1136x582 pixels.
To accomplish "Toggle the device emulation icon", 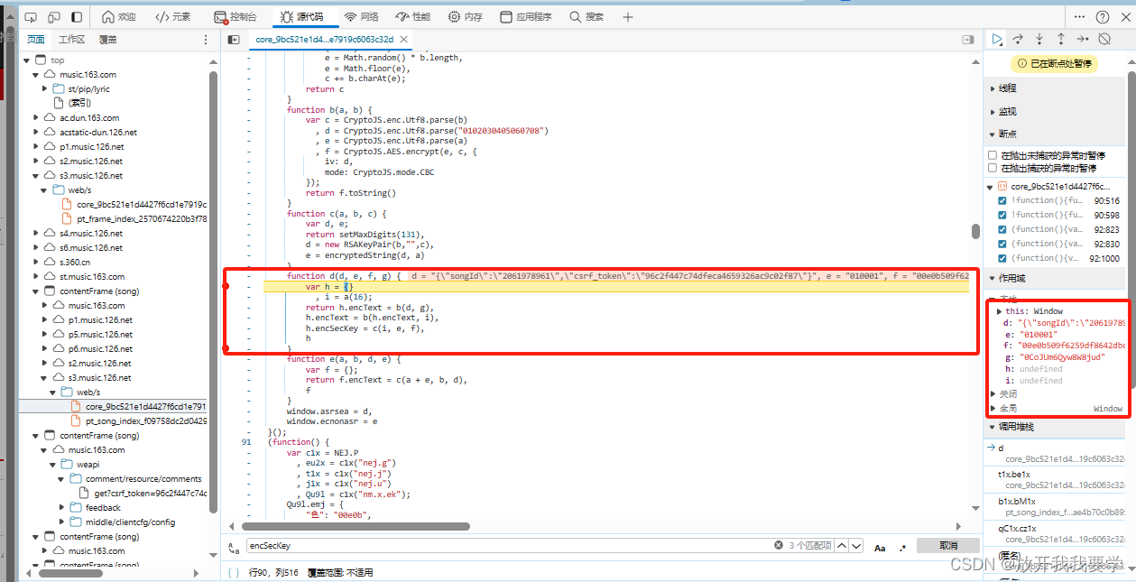I will pyautogui.click(x=54, y=17).
